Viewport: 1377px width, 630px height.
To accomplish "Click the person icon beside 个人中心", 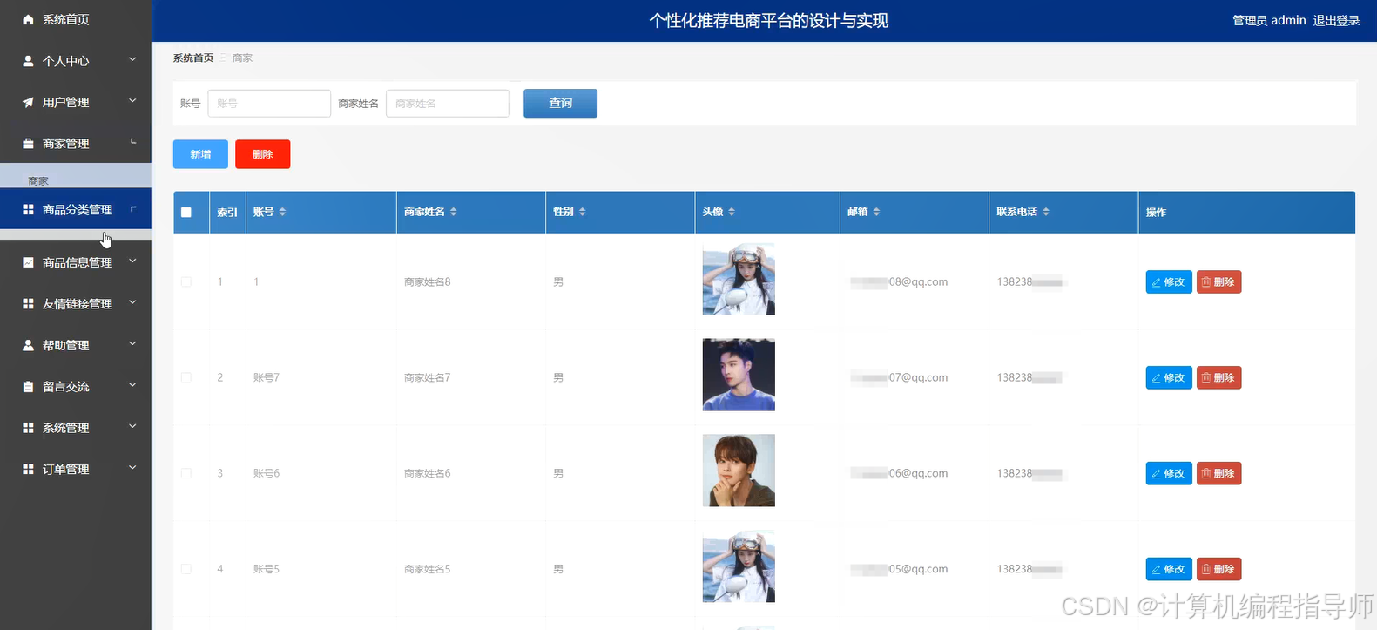I will coord(28,61).
